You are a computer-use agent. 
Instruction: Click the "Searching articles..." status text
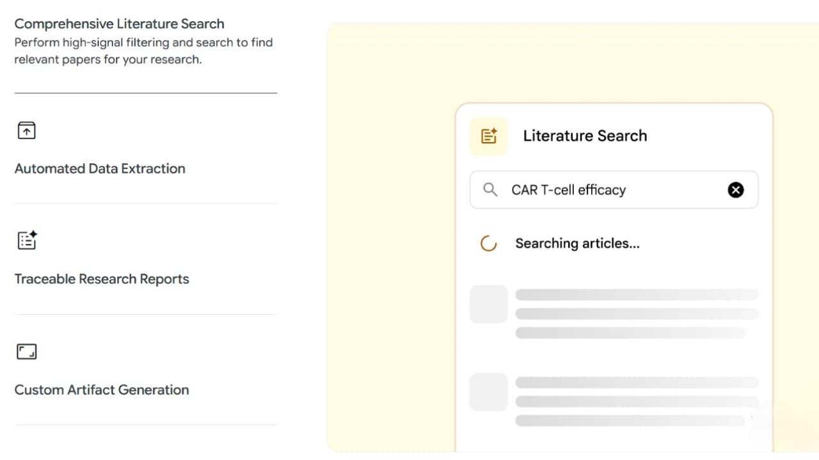point(577,244)
